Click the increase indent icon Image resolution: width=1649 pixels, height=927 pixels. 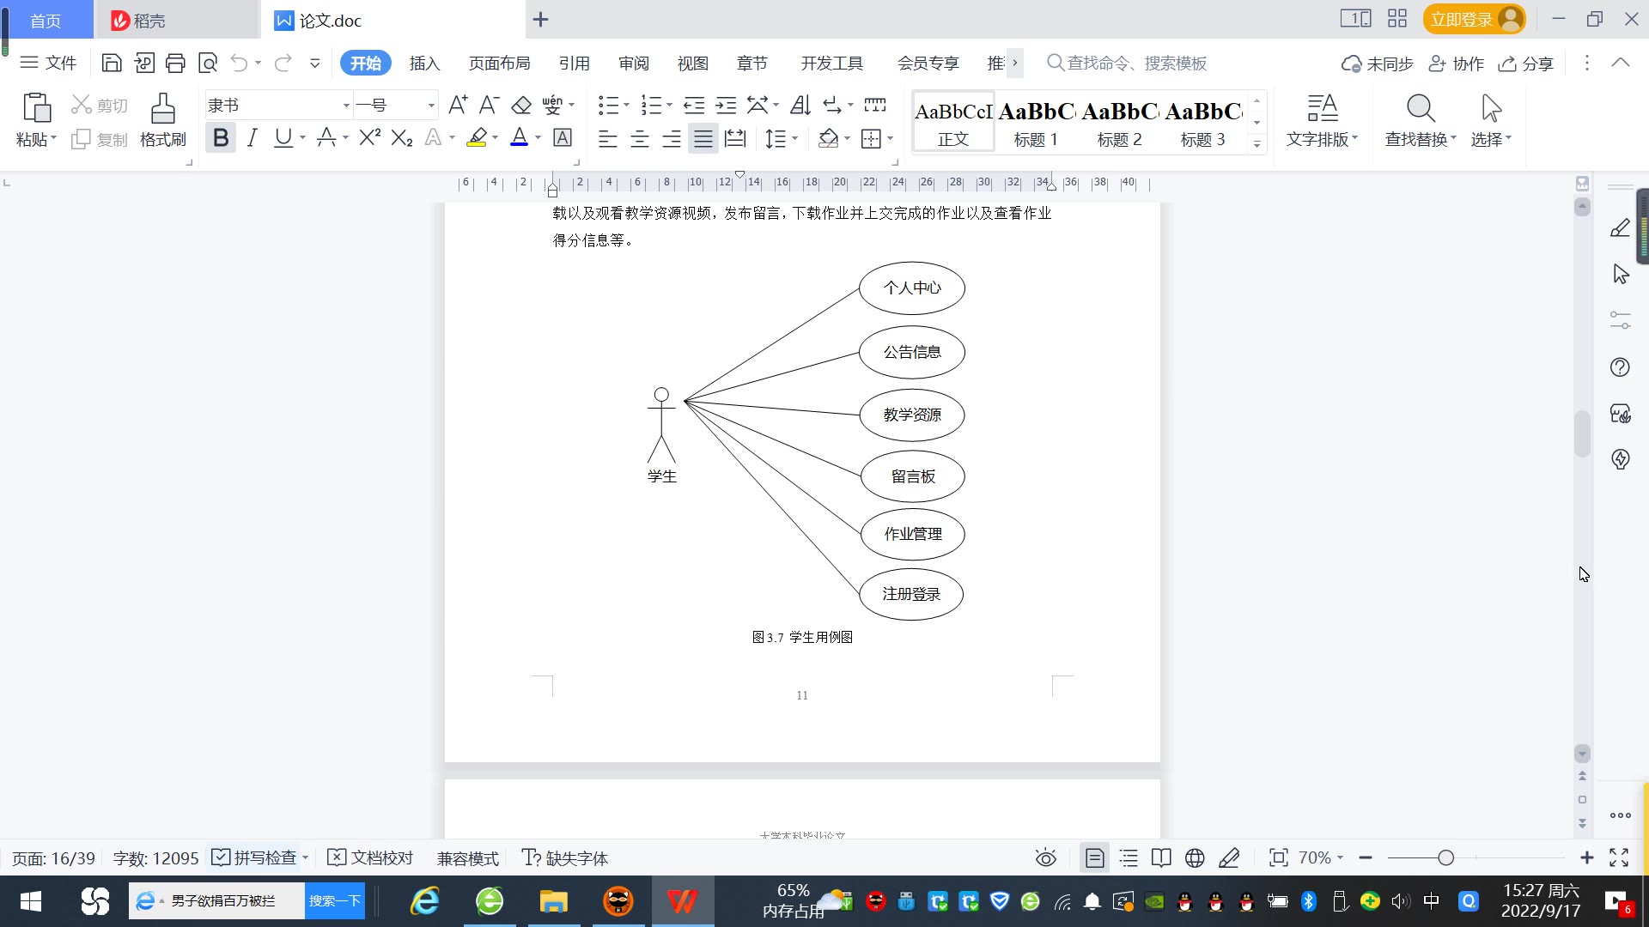coord(727,105)
